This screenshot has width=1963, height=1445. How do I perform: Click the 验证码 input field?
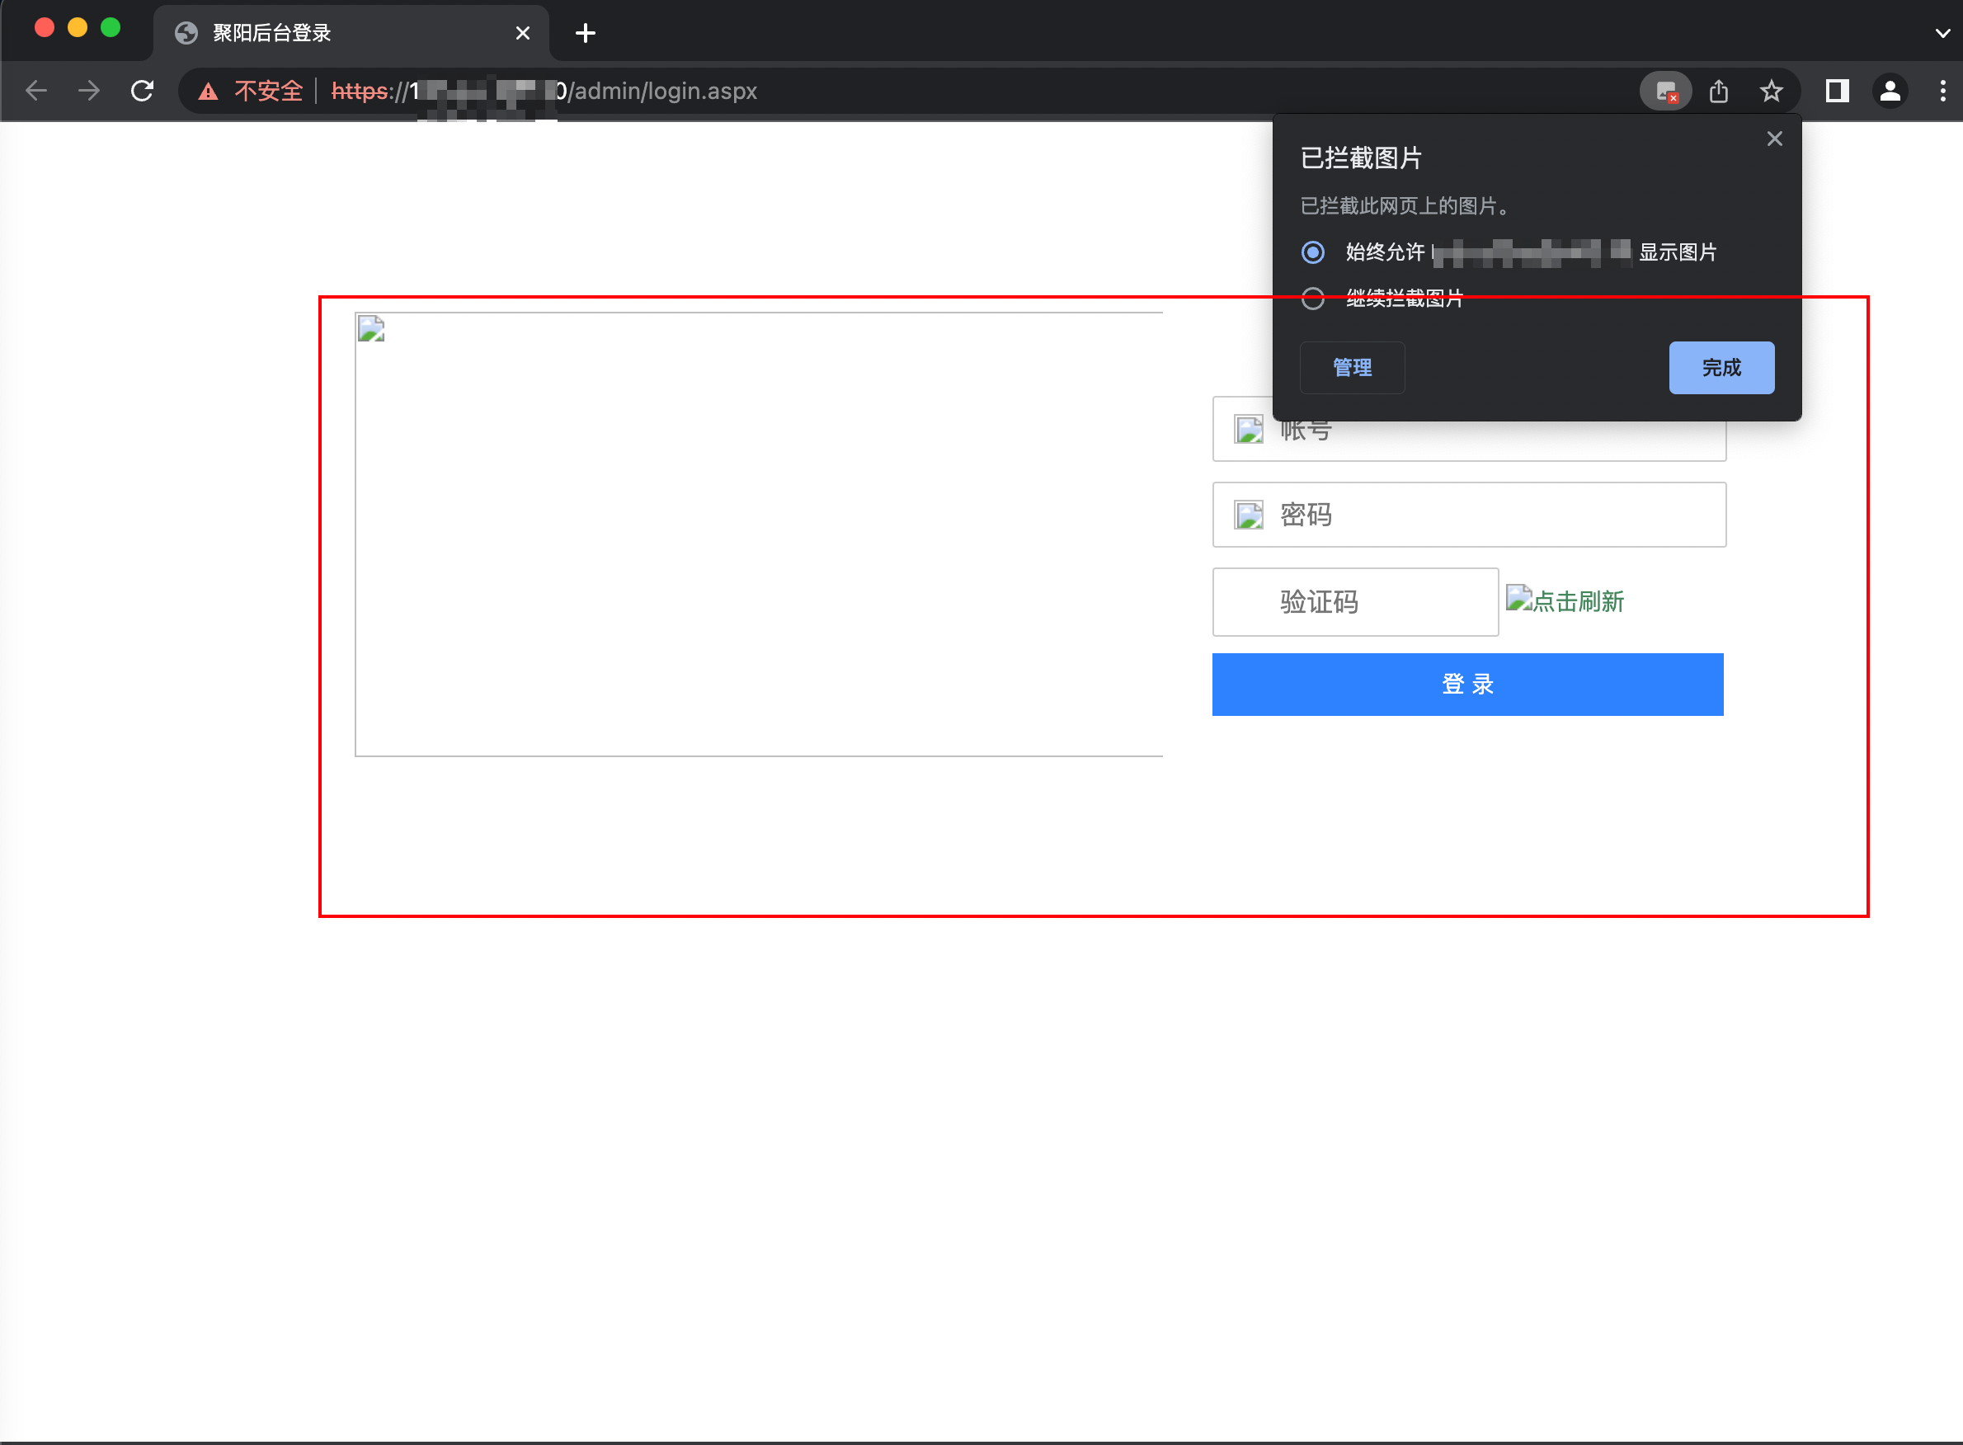pos(1354,602)
